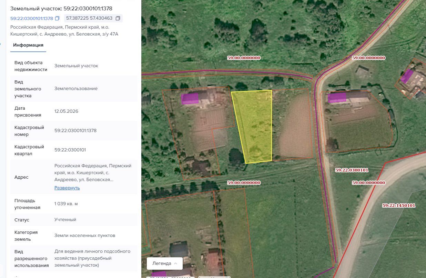Click the panel title Земельный участок: 59:22:0300101:1378
The height and width of the screenshot is (278, 426).
[61, 8]
